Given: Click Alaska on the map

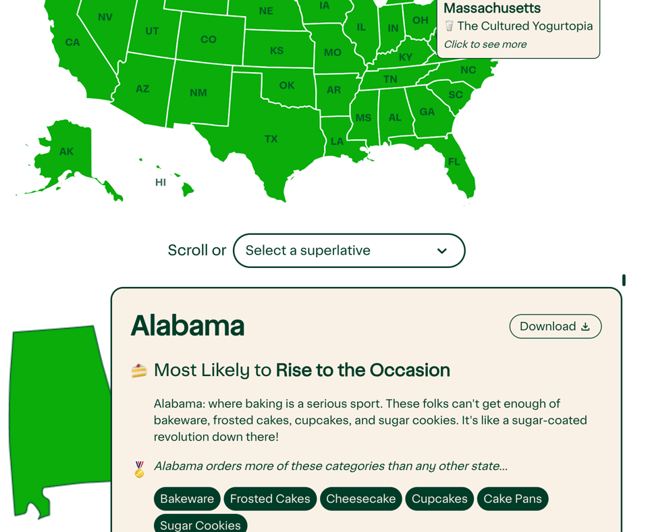Looking at the screenshot, I should (x=65, y=152).
